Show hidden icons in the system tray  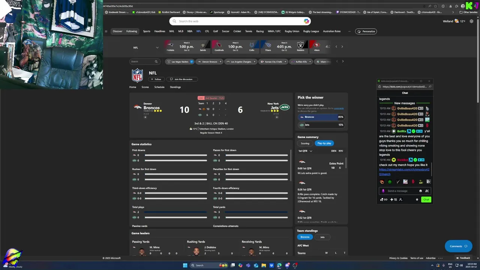pyautogui.click(x=432, y=265)
